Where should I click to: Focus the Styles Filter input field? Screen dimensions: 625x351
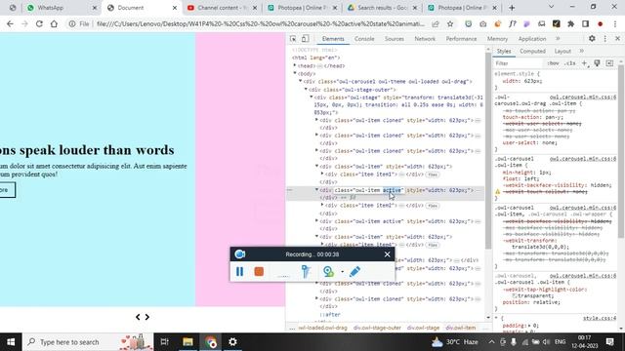tap(519, 63)
